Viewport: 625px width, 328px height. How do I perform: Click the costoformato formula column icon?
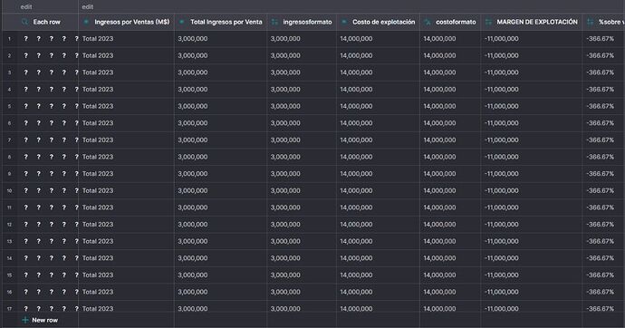[428, 22]
